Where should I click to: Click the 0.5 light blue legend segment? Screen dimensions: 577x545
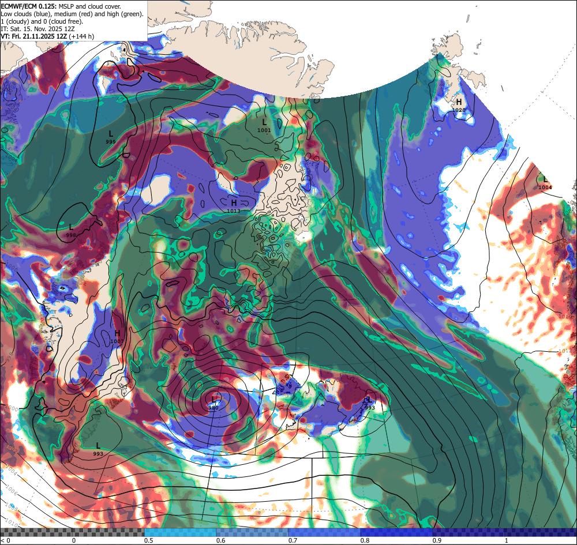coord(180,532)
